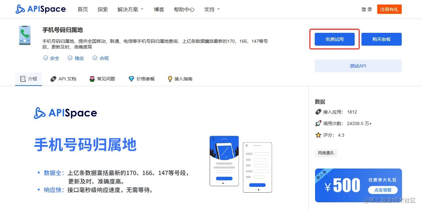
Task: Click the 购买套餐 button
Action: [381, 39]
